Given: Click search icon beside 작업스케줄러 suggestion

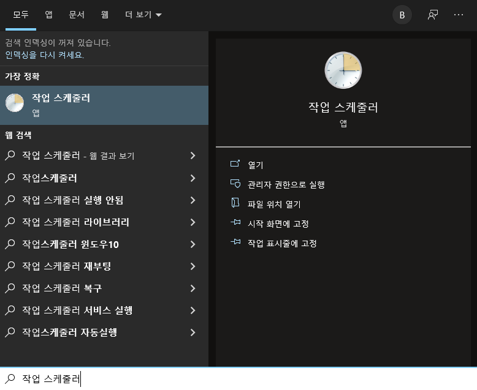Looking at the screenshot, I should [10, 178].
